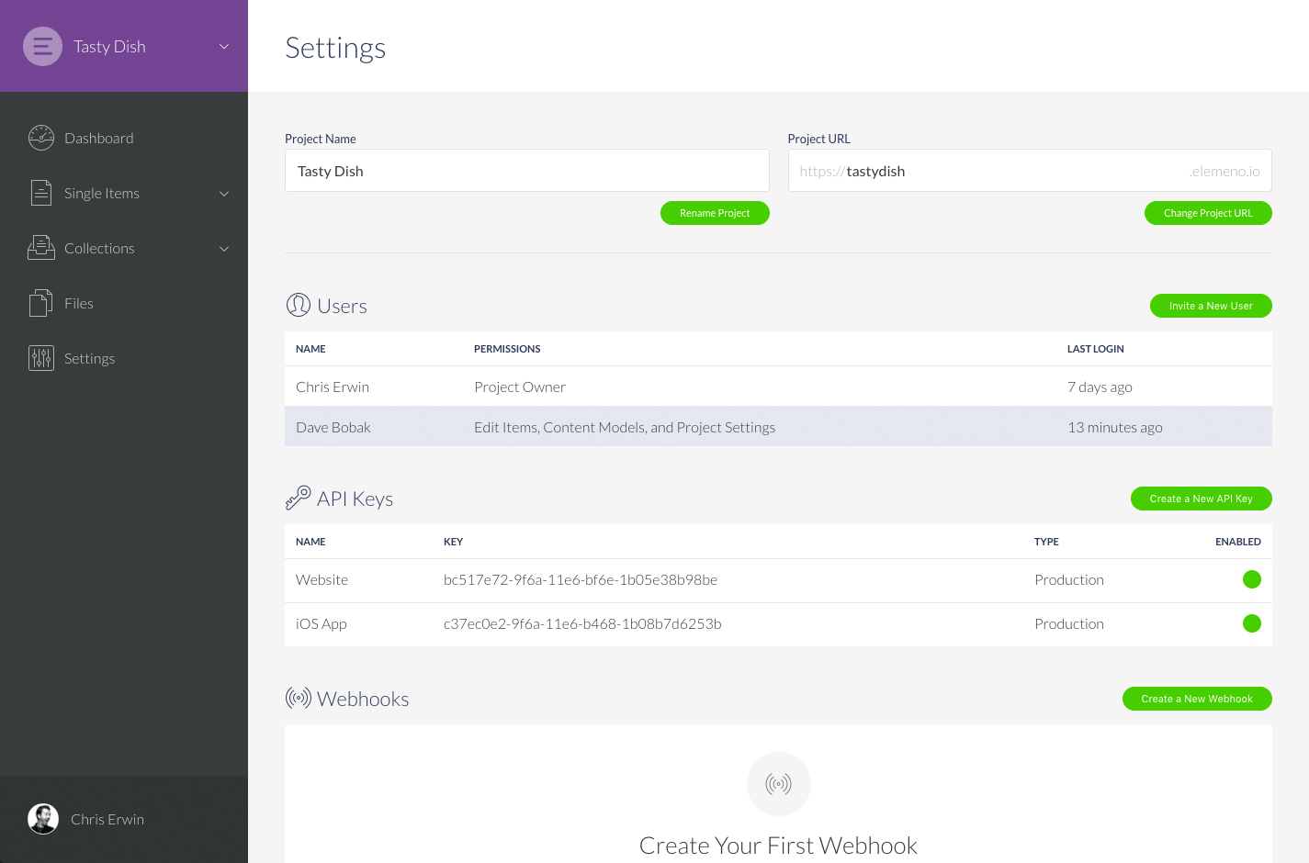Click the Users person icon
The image size is (1309, 863).
(299, 305)
